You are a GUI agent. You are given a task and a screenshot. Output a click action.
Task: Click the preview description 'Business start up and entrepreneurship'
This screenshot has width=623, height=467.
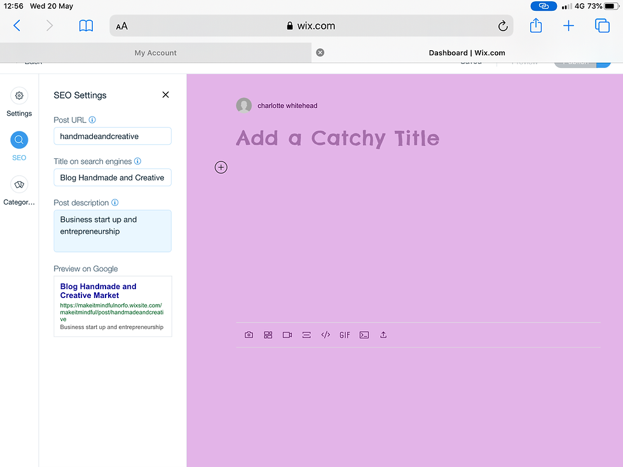112,327
